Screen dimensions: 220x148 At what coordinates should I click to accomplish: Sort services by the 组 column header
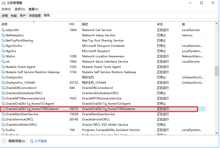point(193,24)
